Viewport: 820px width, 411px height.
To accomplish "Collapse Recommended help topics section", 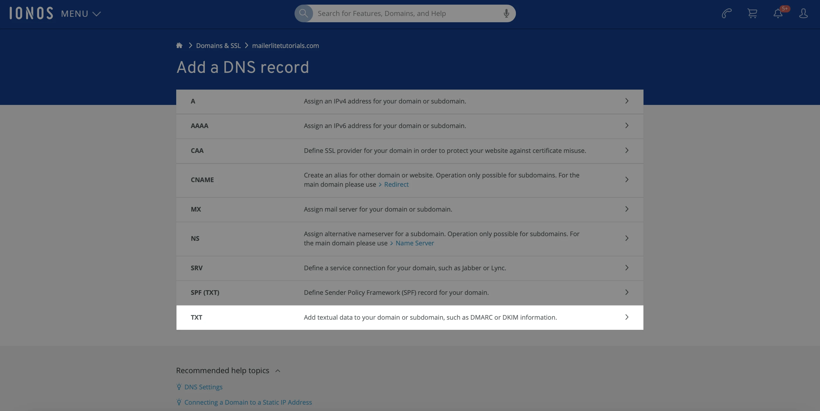I will (277, 371).
